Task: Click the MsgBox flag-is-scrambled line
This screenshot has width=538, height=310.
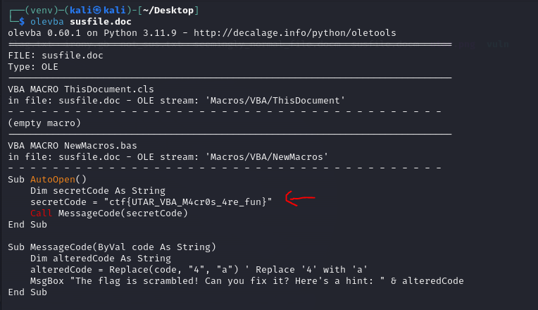Action: (246, 281)
